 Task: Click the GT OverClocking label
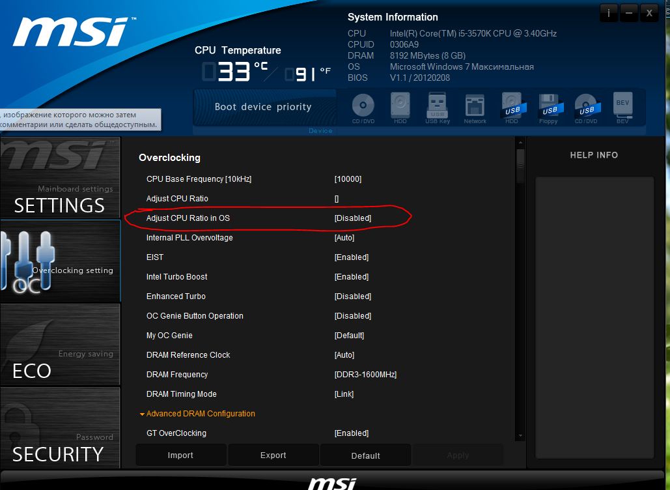coord(176,433)
